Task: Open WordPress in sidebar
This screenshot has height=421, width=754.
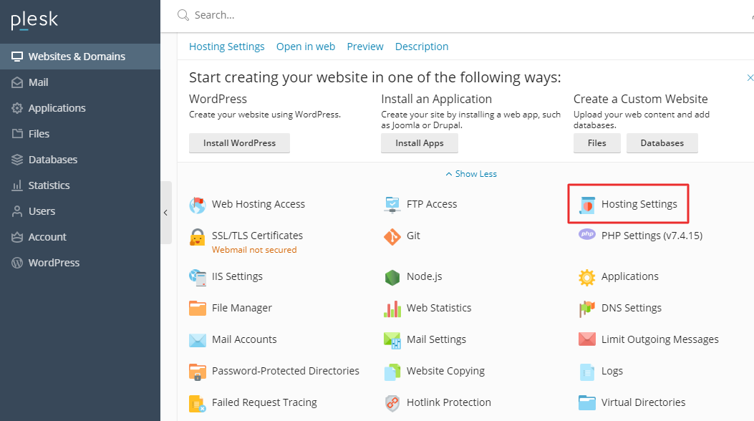Action: 79,263
